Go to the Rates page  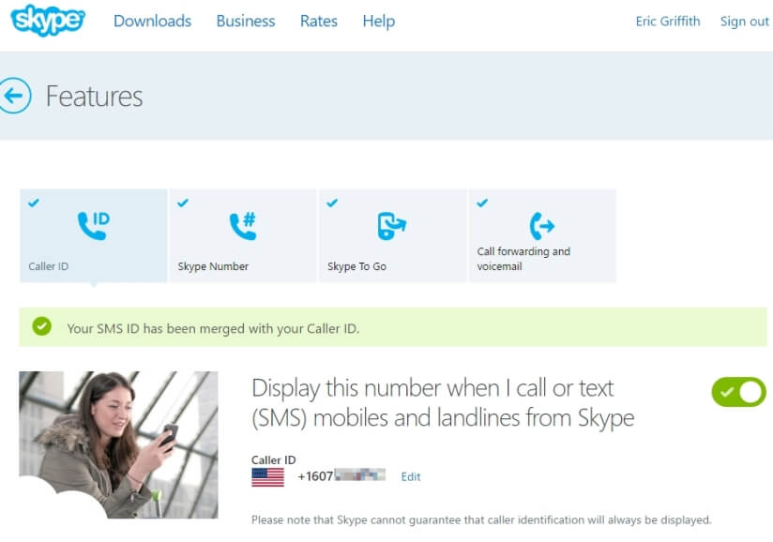click(x=319, y=21)
